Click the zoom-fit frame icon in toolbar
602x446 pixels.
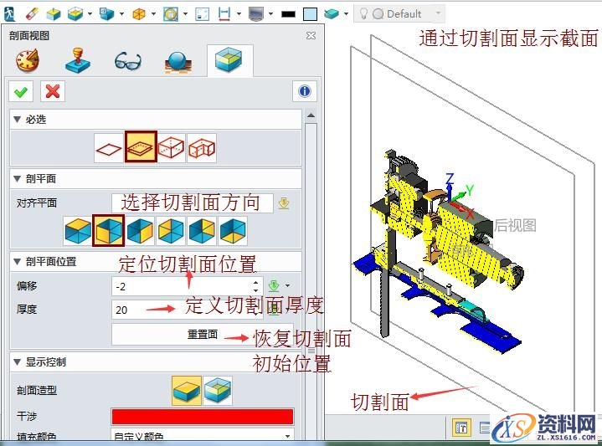click(171, 14)
